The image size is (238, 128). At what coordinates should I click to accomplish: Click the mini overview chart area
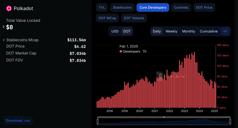(x=164, y=122)
